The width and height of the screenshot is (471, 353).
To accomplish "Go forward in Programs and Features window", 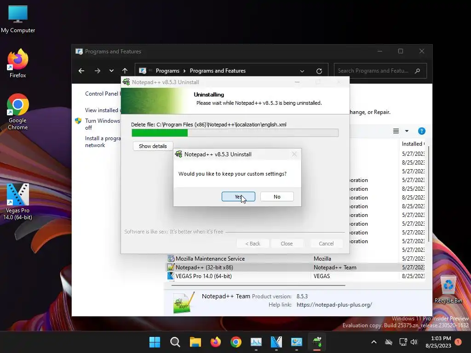I will (98, 71).
